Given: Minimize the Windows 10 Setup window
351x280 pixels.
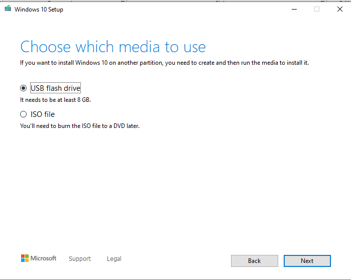Looking at the screenshot, I should [x=293, y=9].
